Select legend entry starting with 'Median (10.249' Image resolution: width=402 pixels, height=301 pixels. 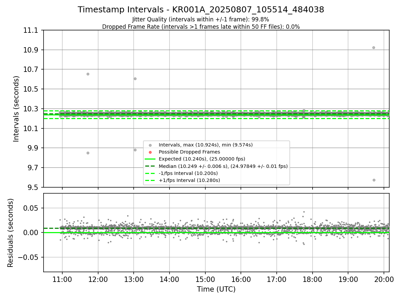tap(223, 166)
